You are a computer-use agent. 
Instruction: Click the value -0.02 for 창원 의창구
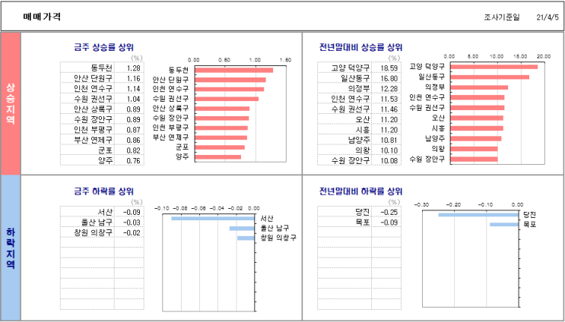[x=132, y=233]
